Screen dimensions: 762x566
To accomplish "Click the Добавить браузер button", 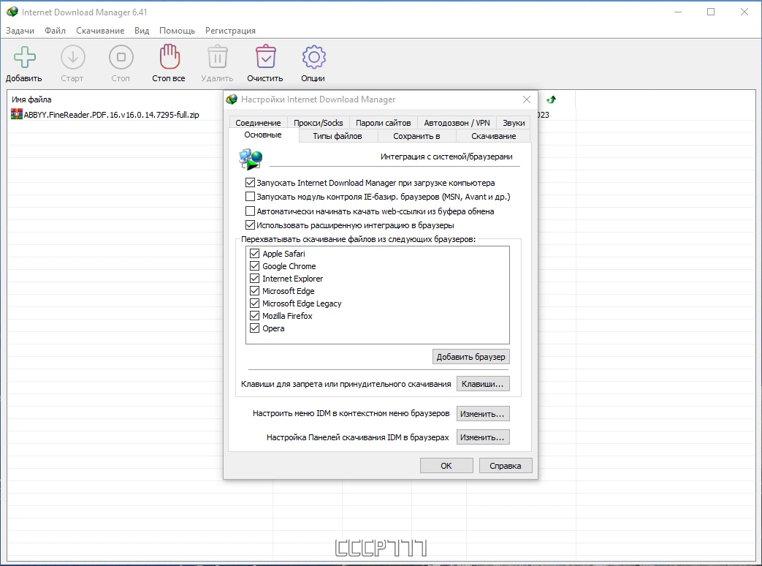I will [471, 357].
